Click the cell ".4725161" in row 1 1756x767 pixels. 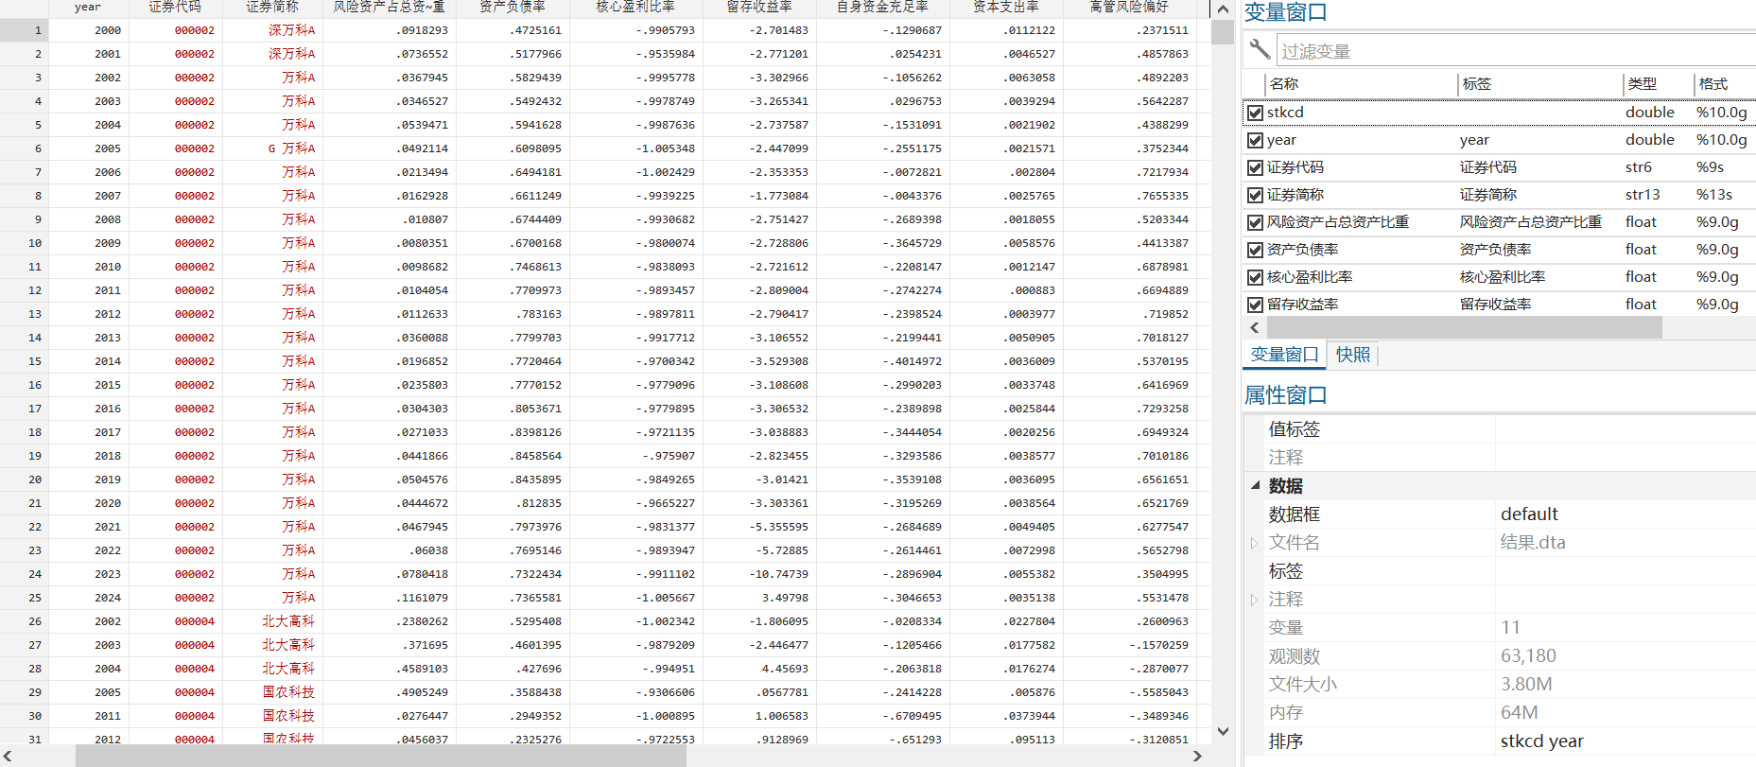click(512, 30)
